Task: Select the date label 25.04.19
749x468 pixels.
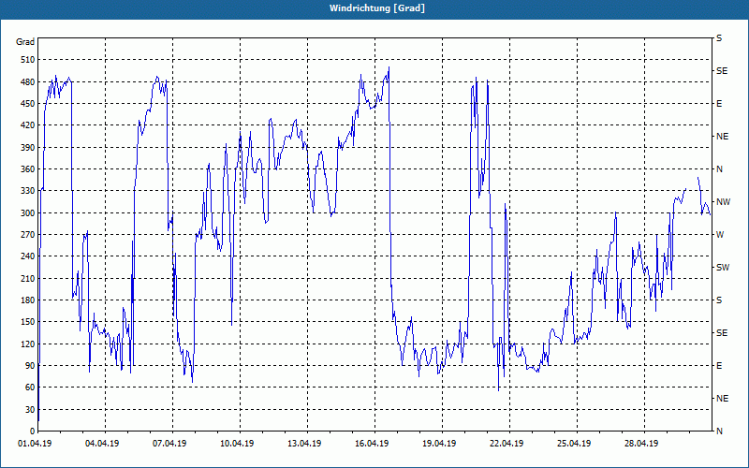Action: coord(574,444)
